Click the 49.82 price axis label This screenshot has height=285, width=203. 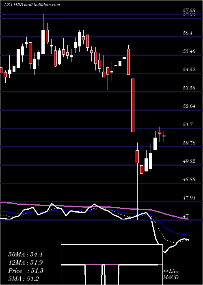click(189, 161)
